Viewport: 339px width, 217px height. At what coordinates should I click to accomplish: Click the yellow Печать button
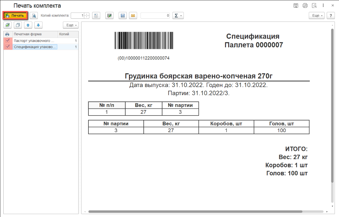click(x=16, y=15)
